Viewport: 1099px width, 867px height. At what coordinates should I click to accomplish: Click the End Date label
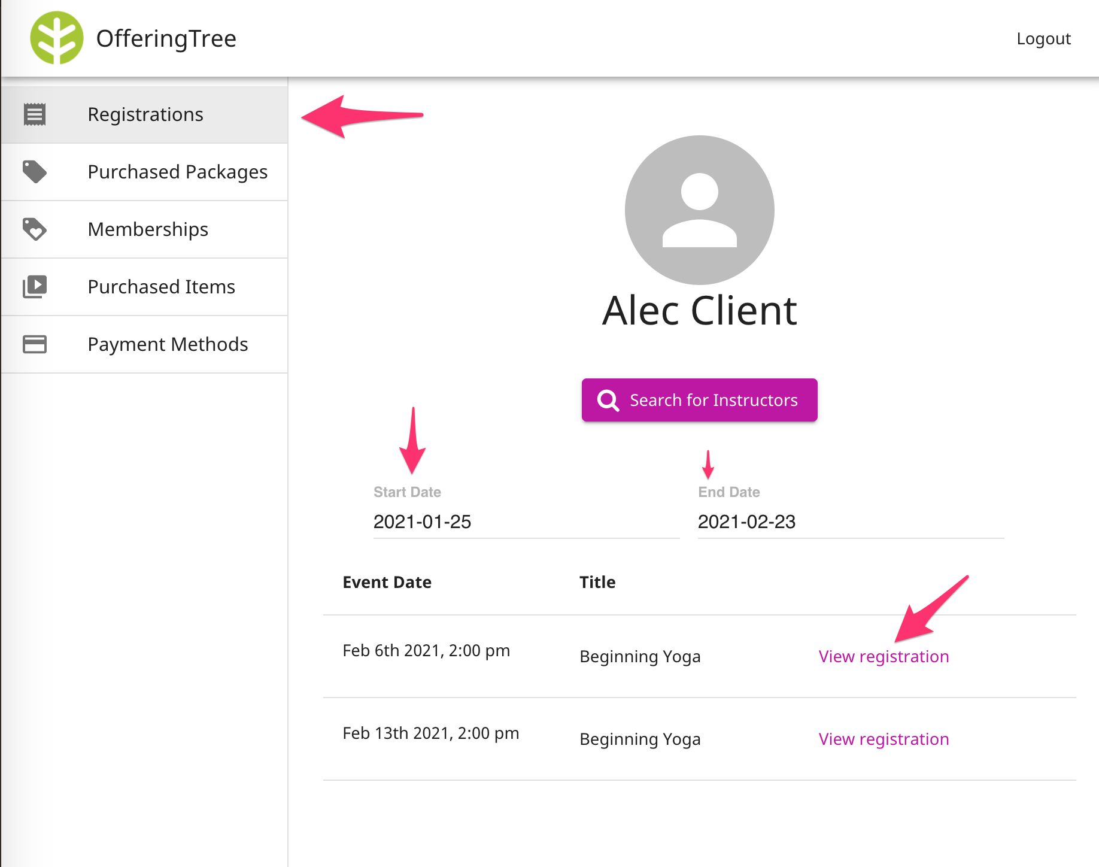pyautogui.click(x=729, y=492)
